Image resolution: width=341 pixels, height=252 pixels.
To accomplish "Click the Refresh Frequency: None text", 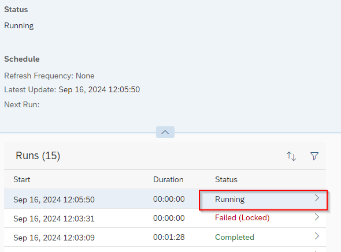I will (x=49, y=76).
